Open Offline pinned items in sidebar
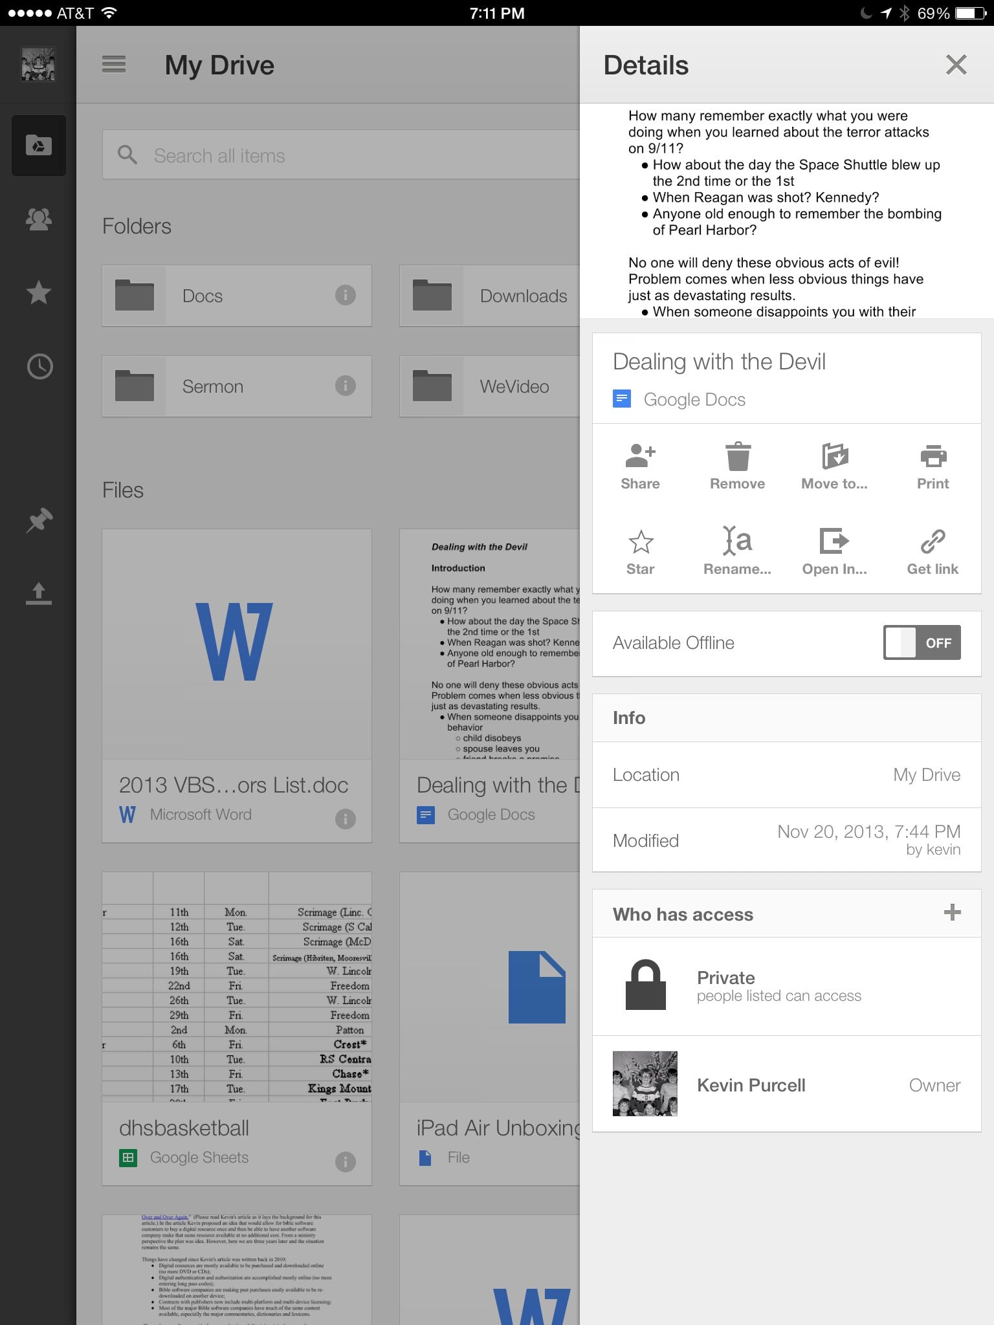The width and height of the screenshot is (994, 1325). coord(39,521)
